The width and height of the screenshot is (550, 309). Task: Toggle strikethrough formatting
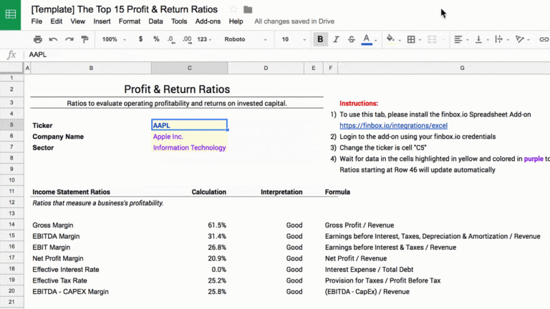pos(351,39)
